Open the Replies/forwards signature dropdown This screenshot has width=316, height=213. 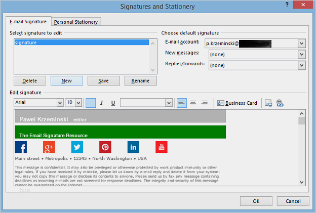[301, 65]
